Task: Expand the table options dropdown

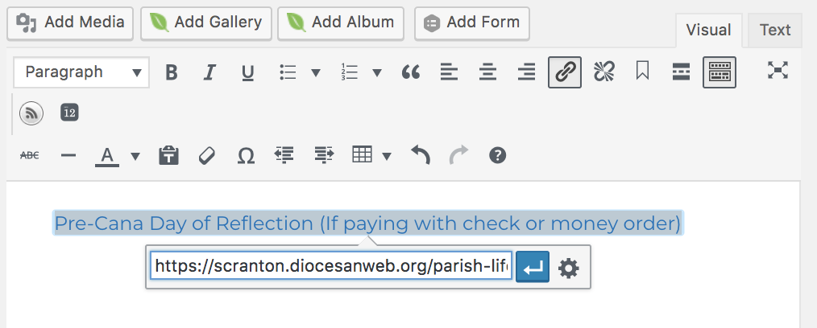Action: tap(387, 155)
